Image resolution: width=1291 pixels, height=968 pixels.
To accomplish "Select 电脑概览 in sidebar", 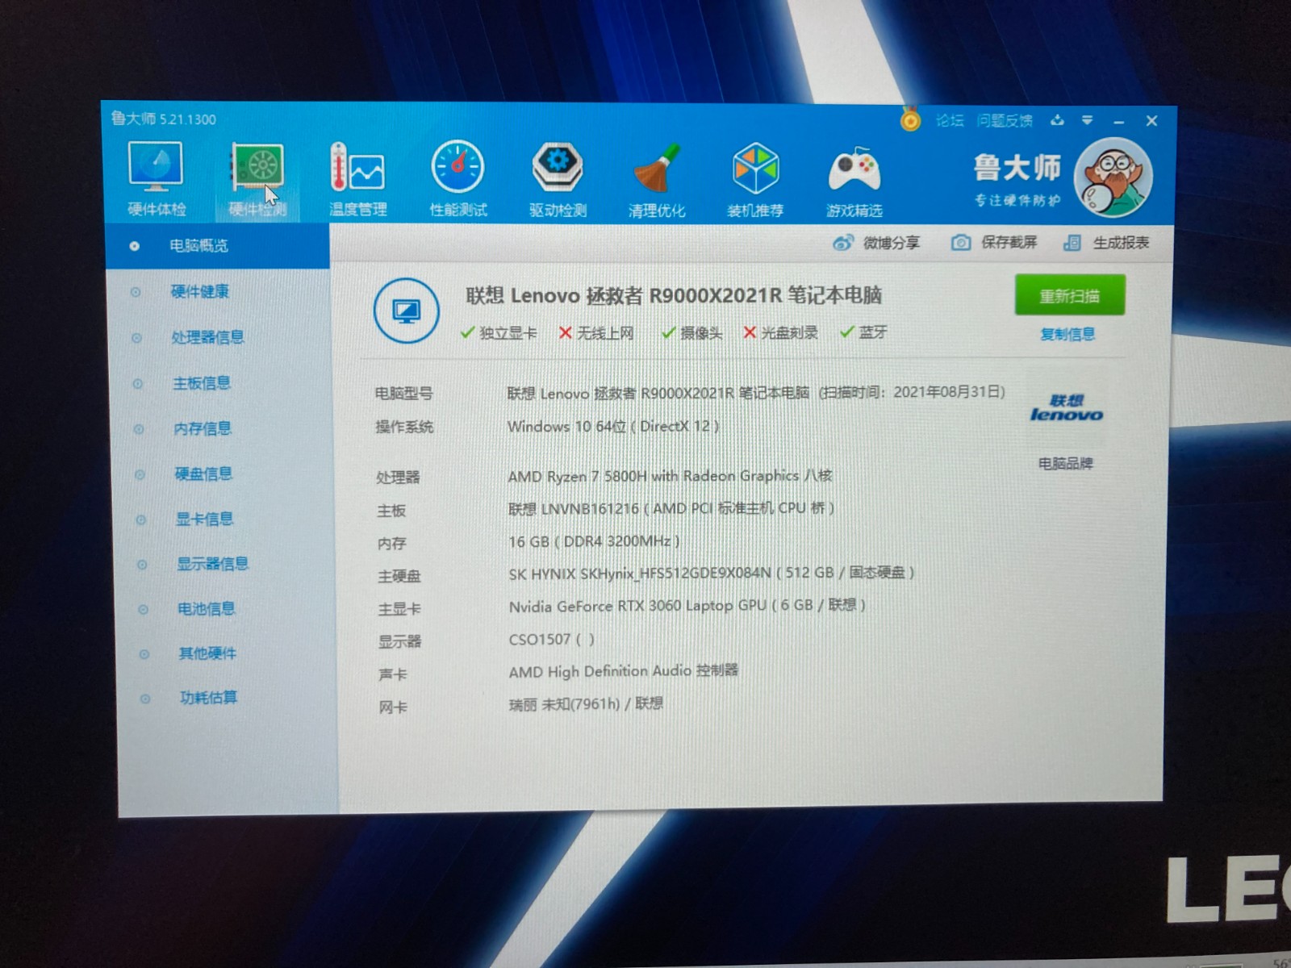I will [x=217, y=246].
